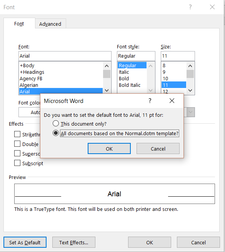Pick size 9 in the size list
225x252 pixels.
(x=174, y=72)
